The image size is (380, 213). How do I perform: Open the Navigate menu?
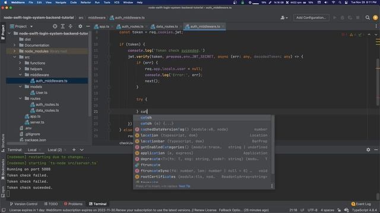tap(61, 2)
